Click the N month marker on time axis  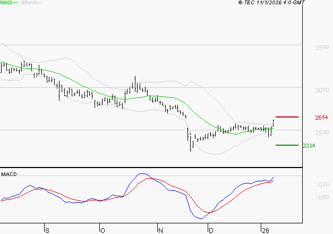[x=160, y=231]
